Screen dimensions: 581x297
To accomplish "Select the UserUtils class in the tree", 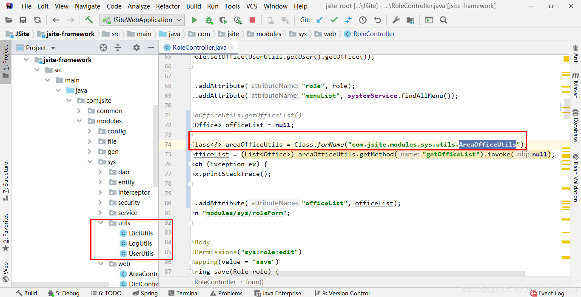I will tap(141, 254).
